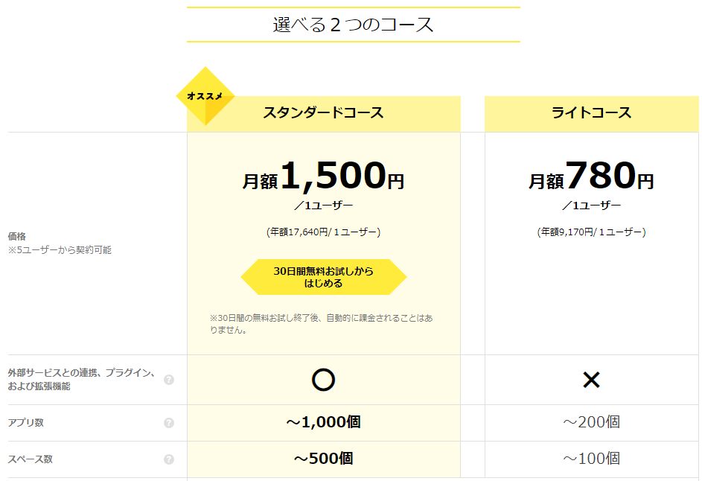Open help icon next to スペース数
Image resolution: width=702 pixels, height=481 pixels.
tap(169, 459)
